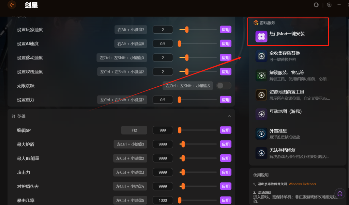Download the 外置准星 crosshair tool

[x=261, y=134]
